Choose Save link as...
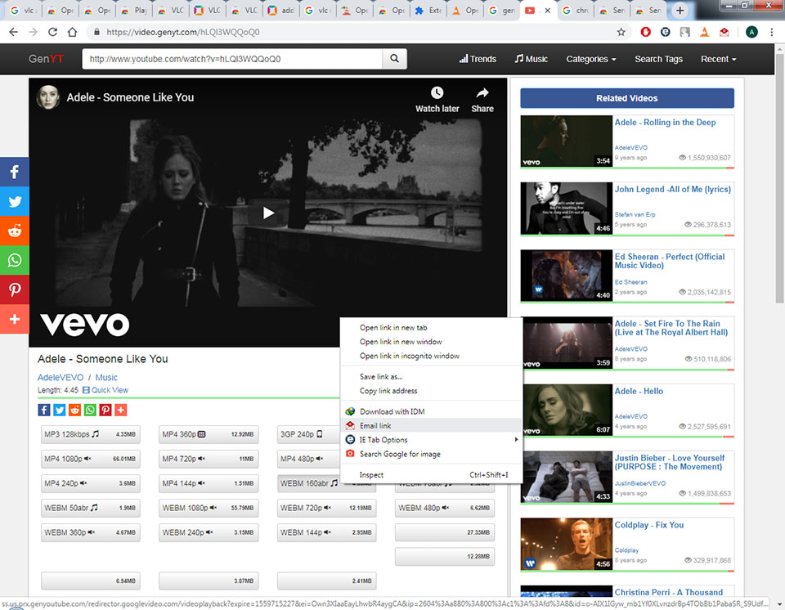 tap(431, 377)
